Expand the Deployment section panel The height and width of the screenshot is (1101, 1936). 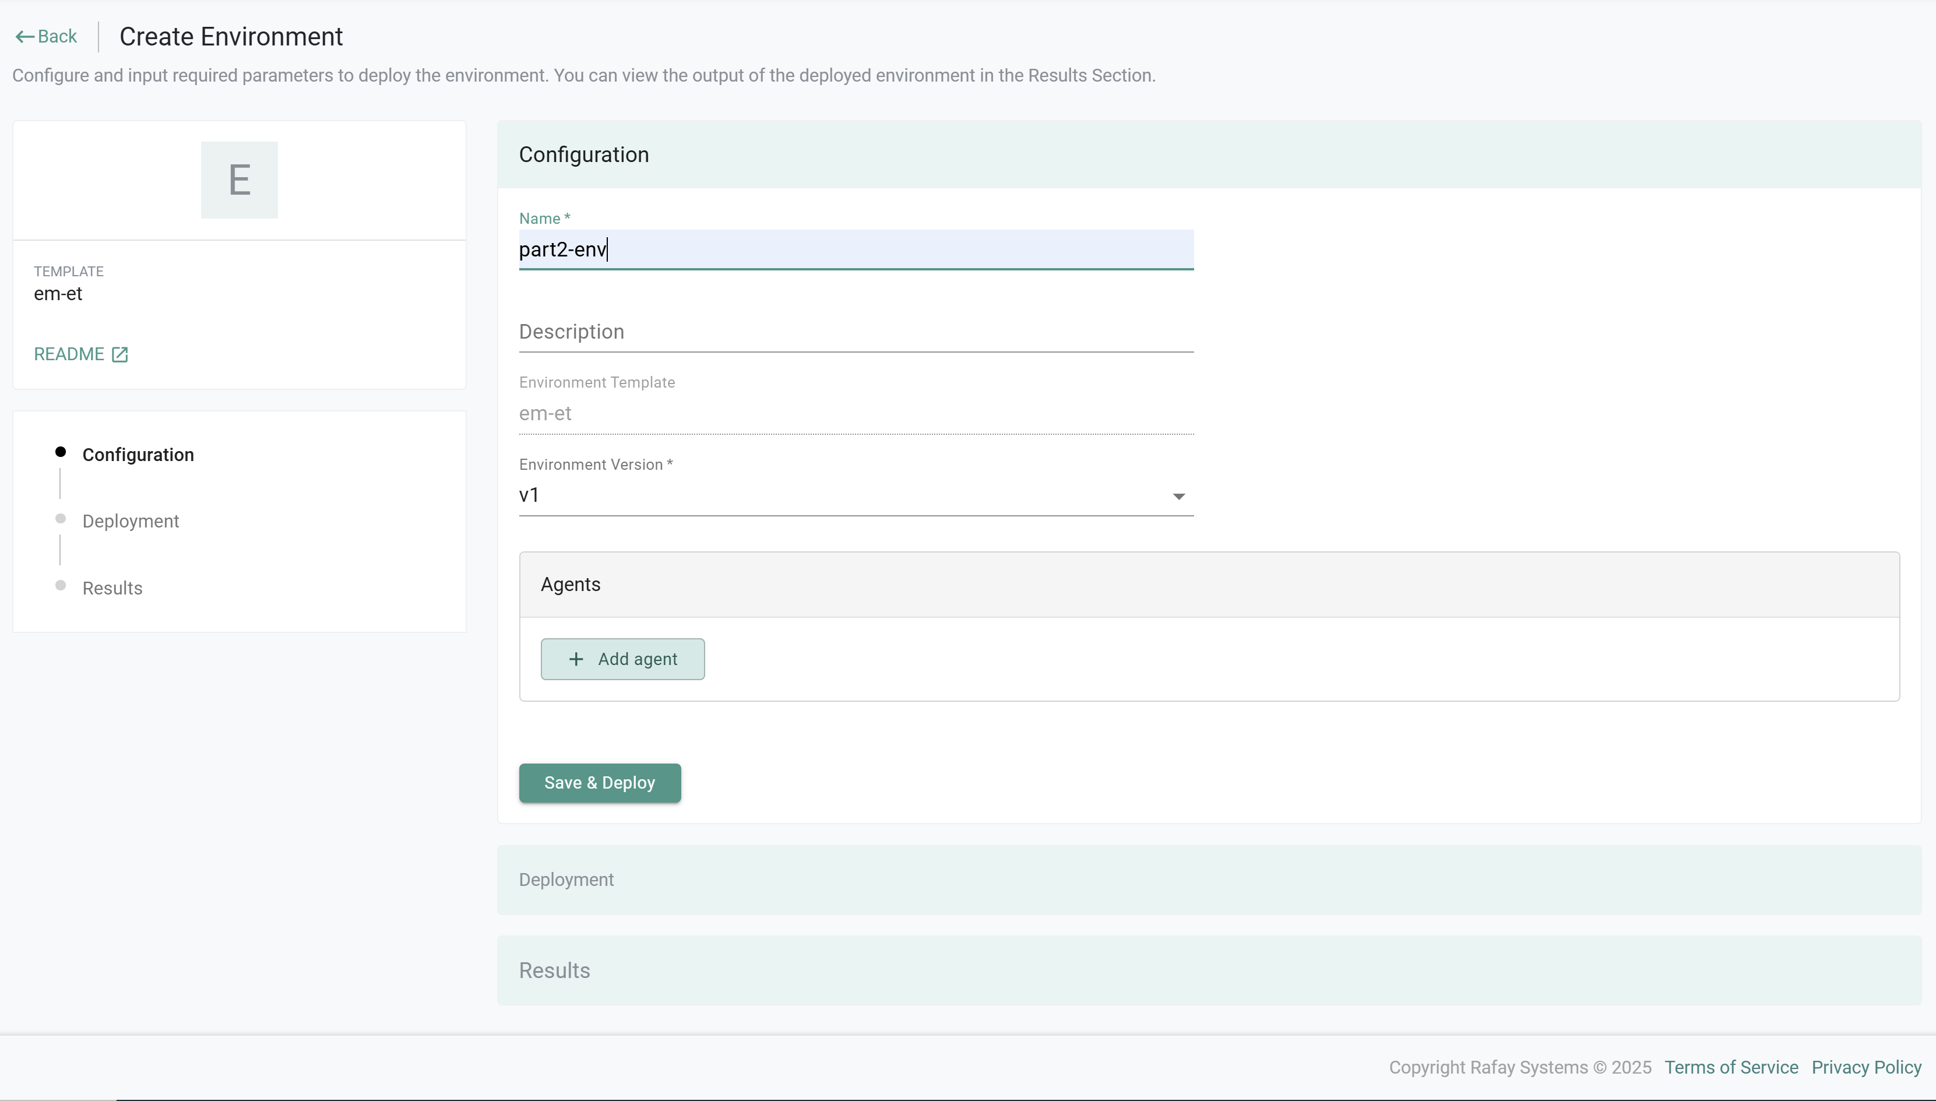pyautogui.click(x=1208, y=880)
